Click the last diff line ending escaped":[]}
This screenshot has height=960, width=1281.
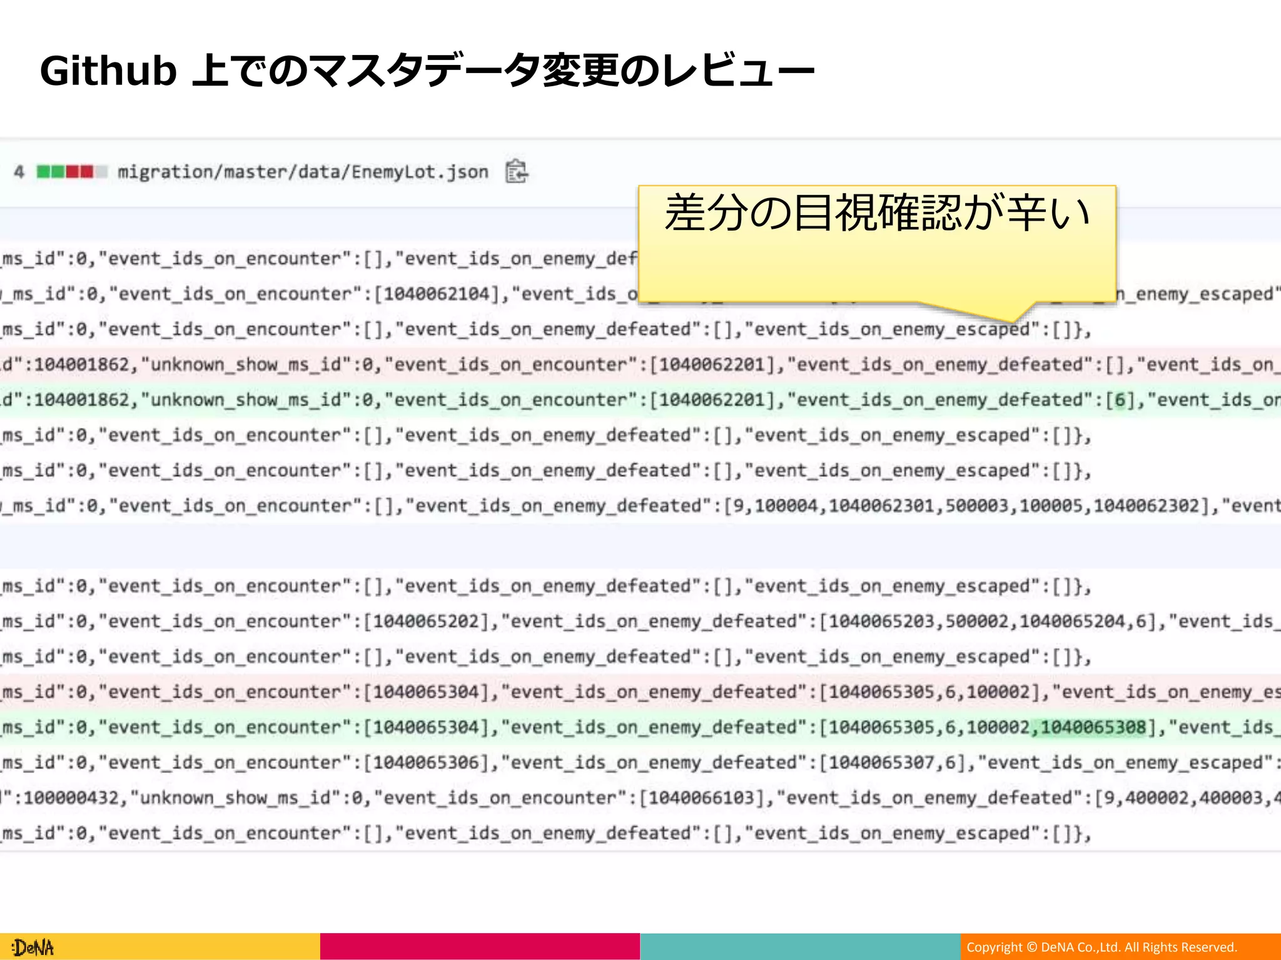[640, 833]
